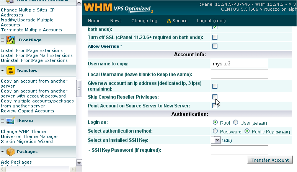Collapse the Transfers section
Viewport: 297px width, 172px height.
point(2,70)
